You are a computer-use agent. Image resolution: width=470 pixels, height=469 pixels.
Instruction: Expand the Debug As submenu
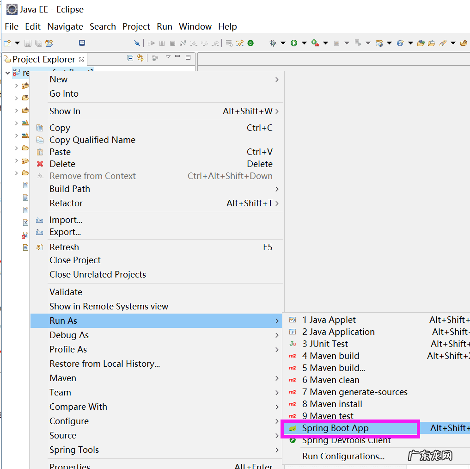(x=69, y=335)
